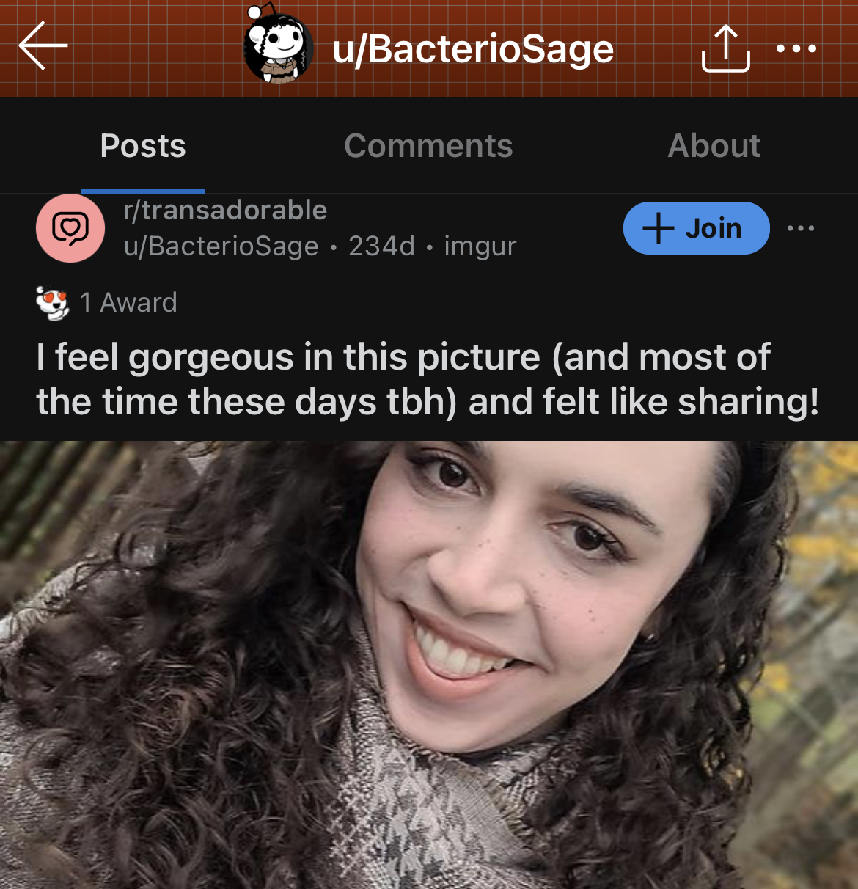Screen dimensions: 858x889
Task: Tap the imgur source link
Action: coord(480,246)
